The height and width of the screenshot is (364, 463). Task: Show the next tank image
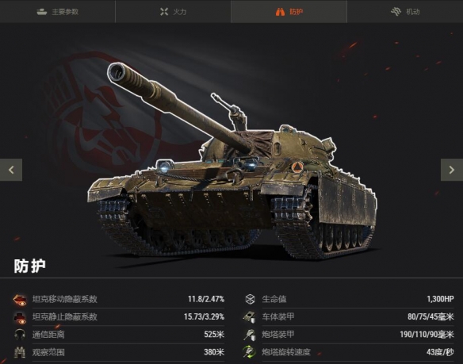(452, 170)
